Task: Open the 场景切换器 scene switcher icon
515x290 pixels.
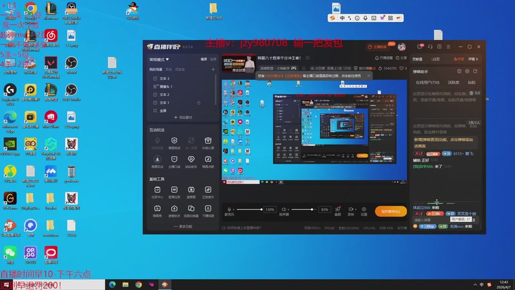Action: (x=191, y=208)
